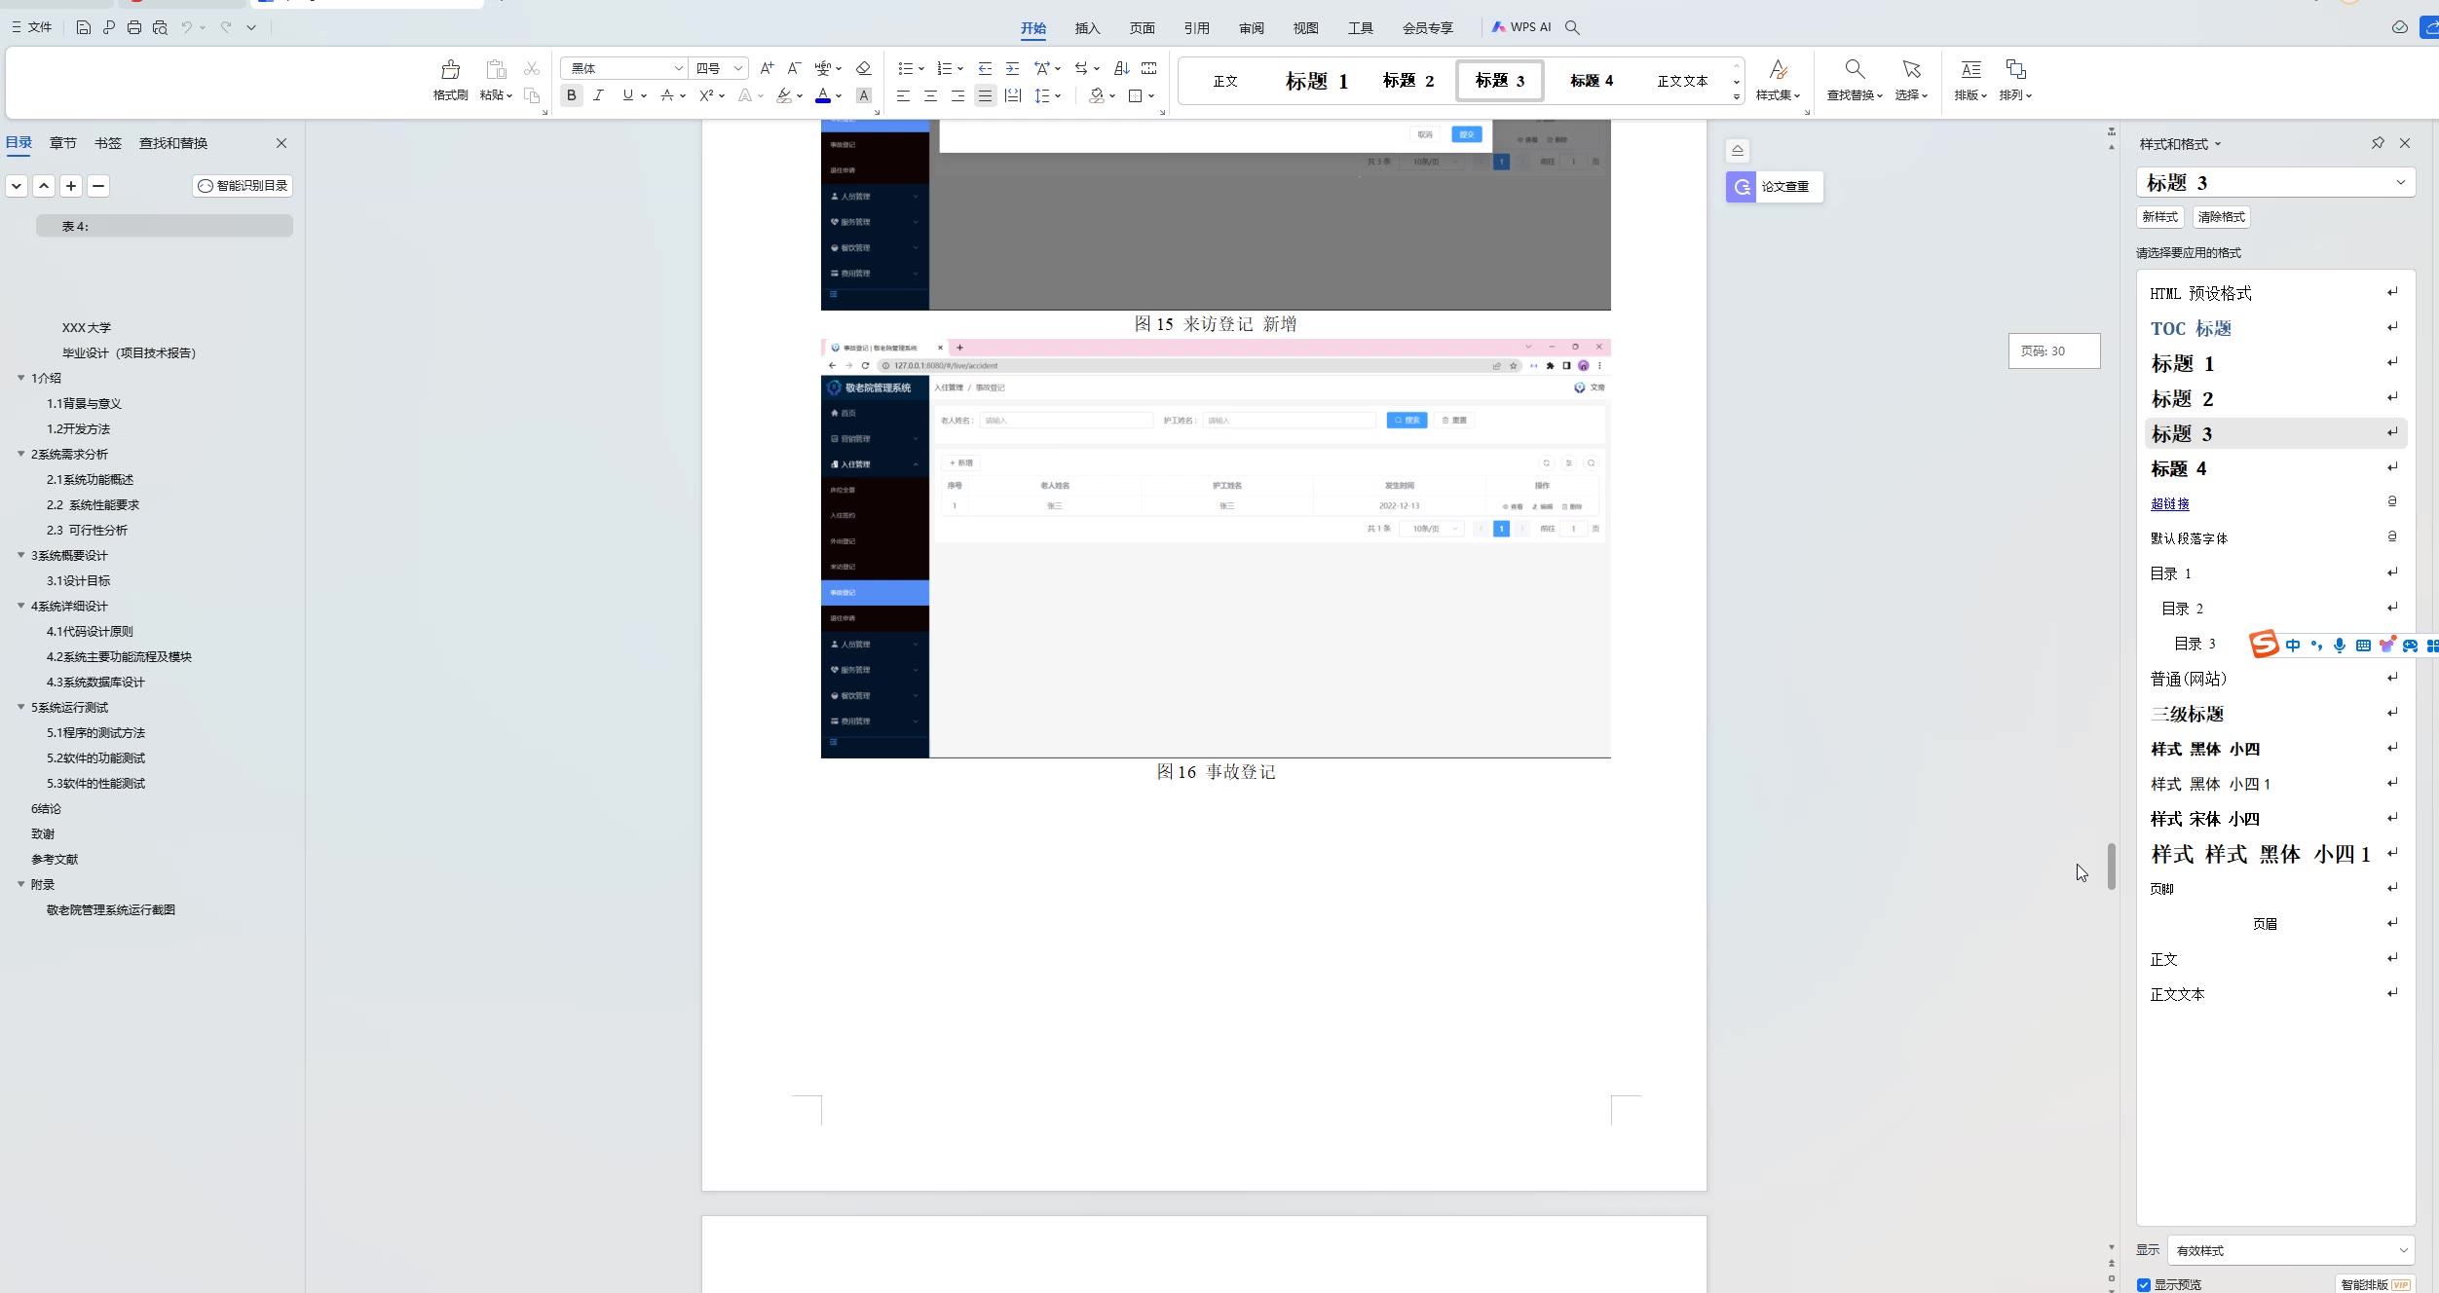Collapse the 4系统详细设计 outline node
The image size is (2439, 1293).
pyautogui.click(x=20, y=606)
